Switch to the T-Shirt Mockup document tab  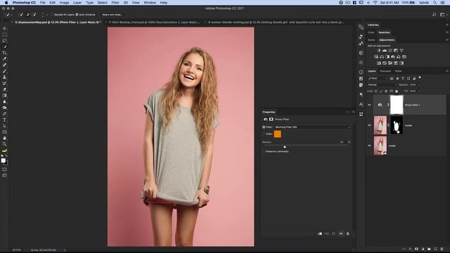[x=154, y=22]
